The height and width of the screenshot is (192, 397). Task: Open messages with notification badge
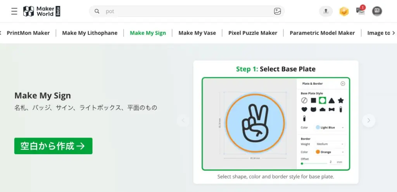361,10
